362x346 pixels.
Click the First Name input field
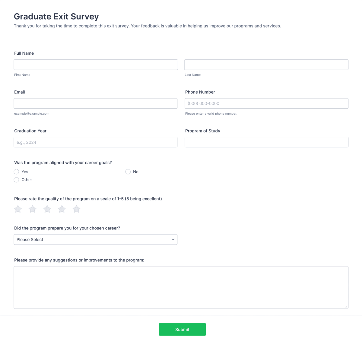coord(96,65)
